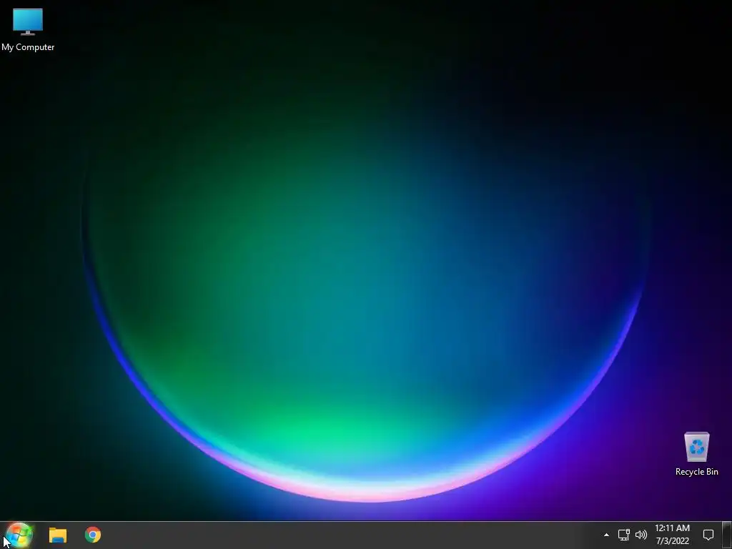Show hidden system tray icons
This screenshot has width=732, height=549.
(x=606, y=535)
